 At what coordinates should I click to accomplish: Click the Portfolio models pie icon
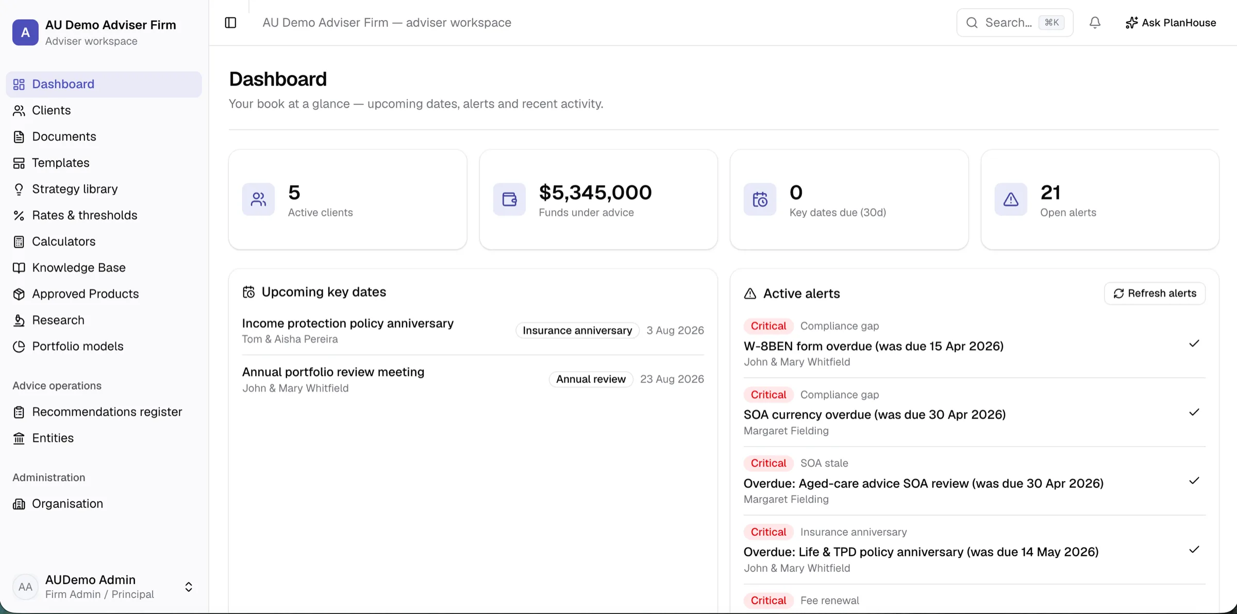19,347
